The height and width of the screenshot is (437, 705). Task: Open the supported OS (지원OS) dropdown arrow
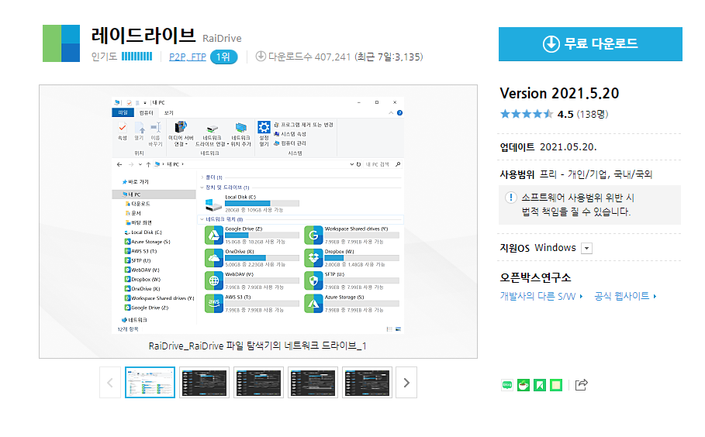point(587,249)
